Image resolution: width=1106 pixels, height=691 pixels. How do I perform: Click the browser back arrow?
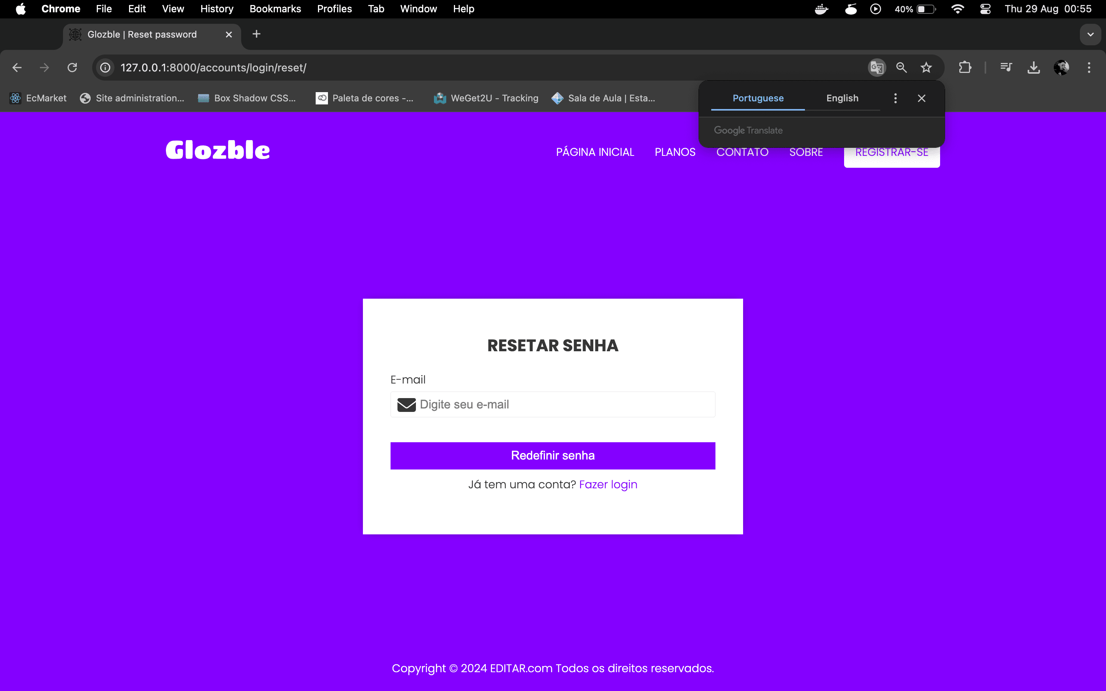coord(17,68)
